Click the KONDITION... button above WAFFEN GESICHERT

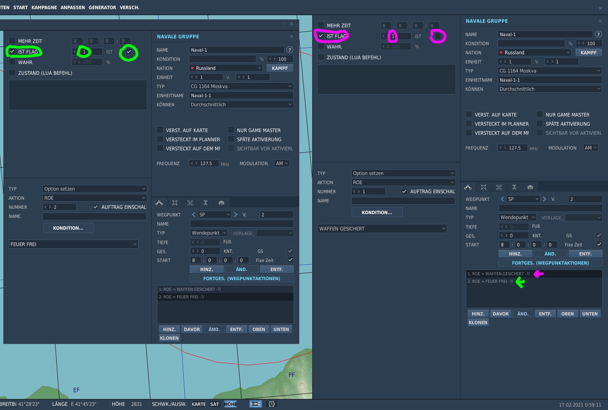tap(377, 213)
